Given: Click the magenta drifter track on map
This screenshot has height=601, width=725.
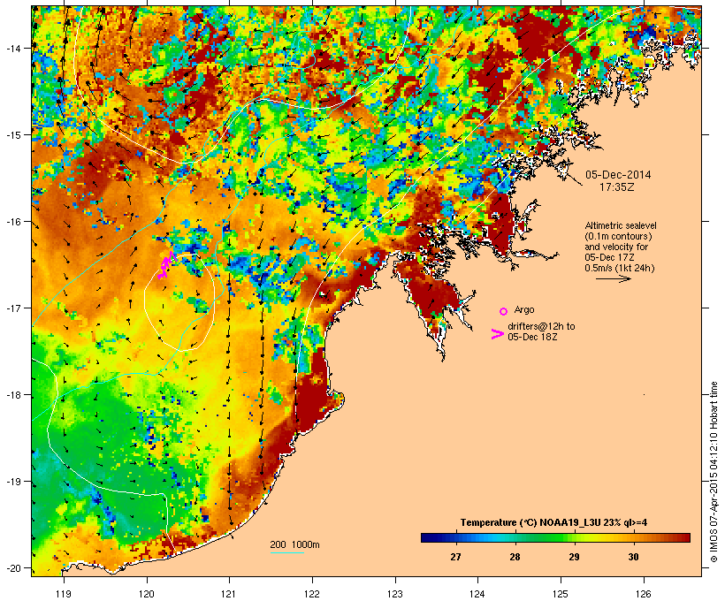Looking at the screenshot, I should click(x=165, y=266).
